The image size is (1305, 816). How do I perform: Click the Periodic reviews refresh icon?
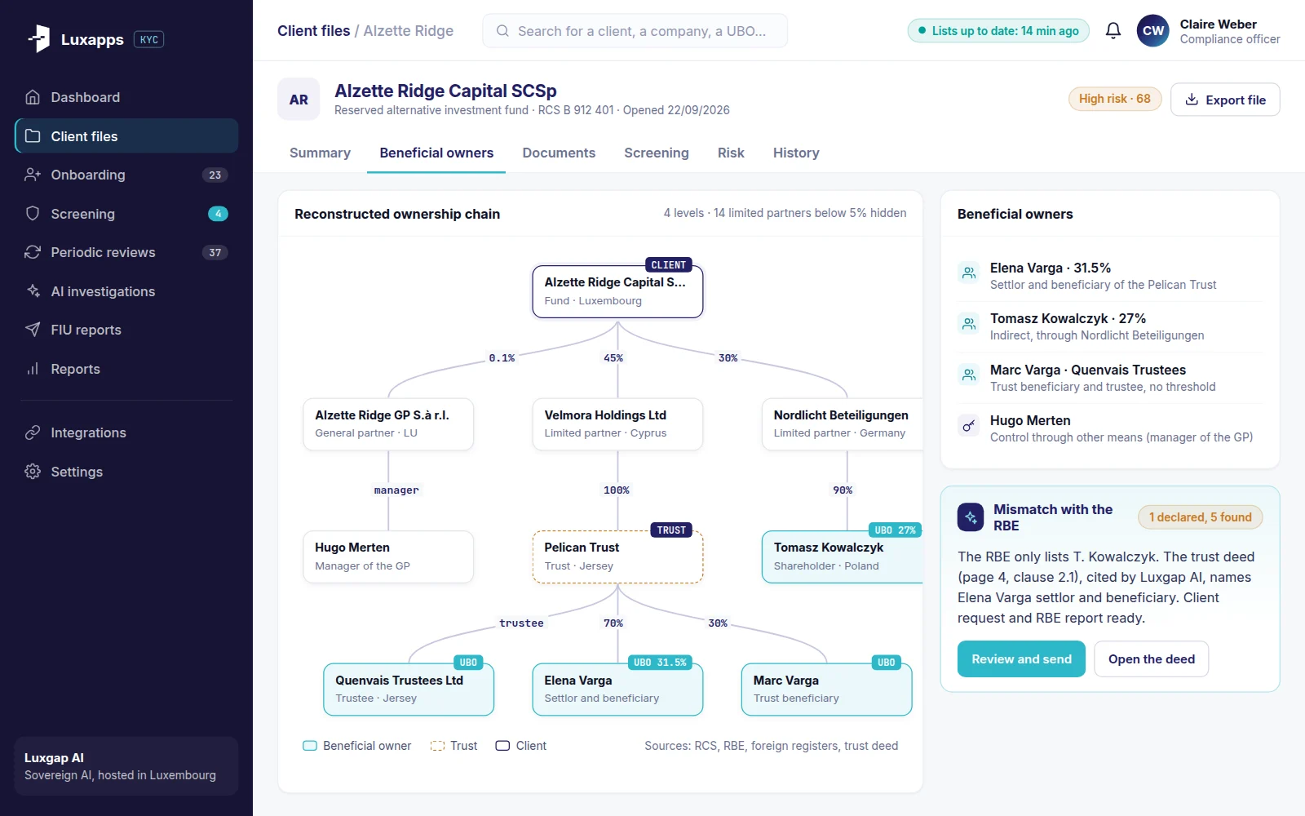33,252
